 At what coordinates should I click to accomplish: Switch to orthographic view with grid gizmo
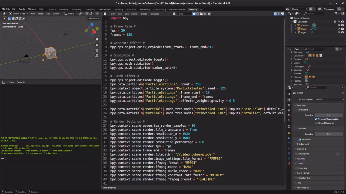(x=97, y=56)
